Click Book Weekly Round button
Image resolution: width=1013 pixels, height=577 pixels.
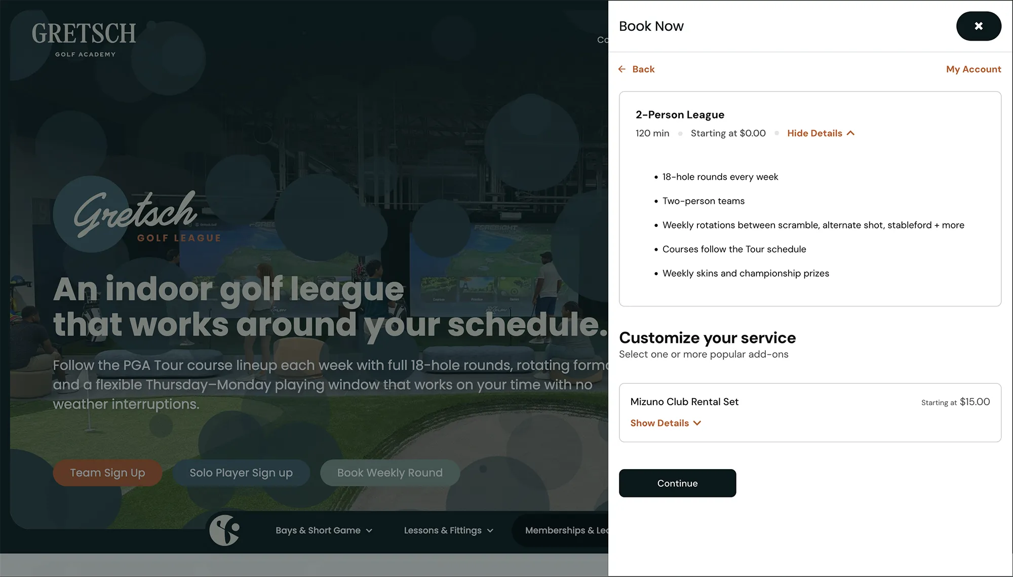coord(389,473)
